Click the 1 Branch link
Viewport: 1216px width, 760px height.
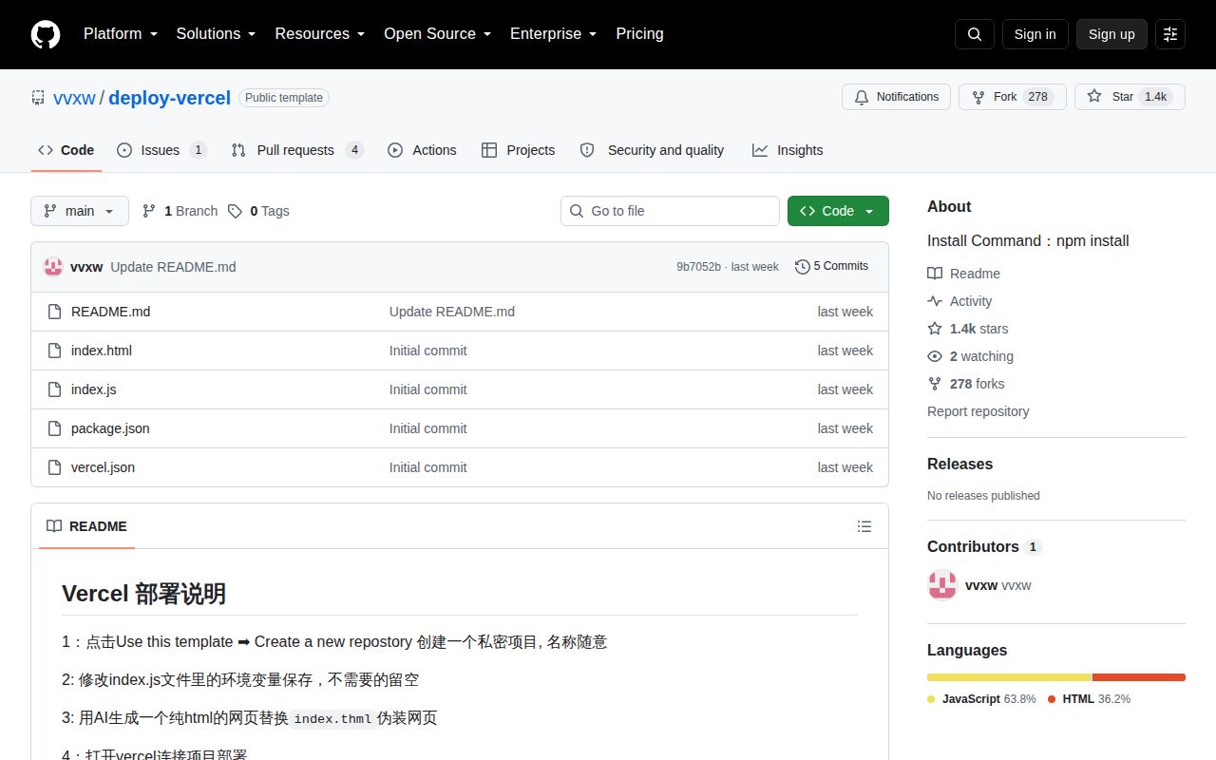pos(180,211)
